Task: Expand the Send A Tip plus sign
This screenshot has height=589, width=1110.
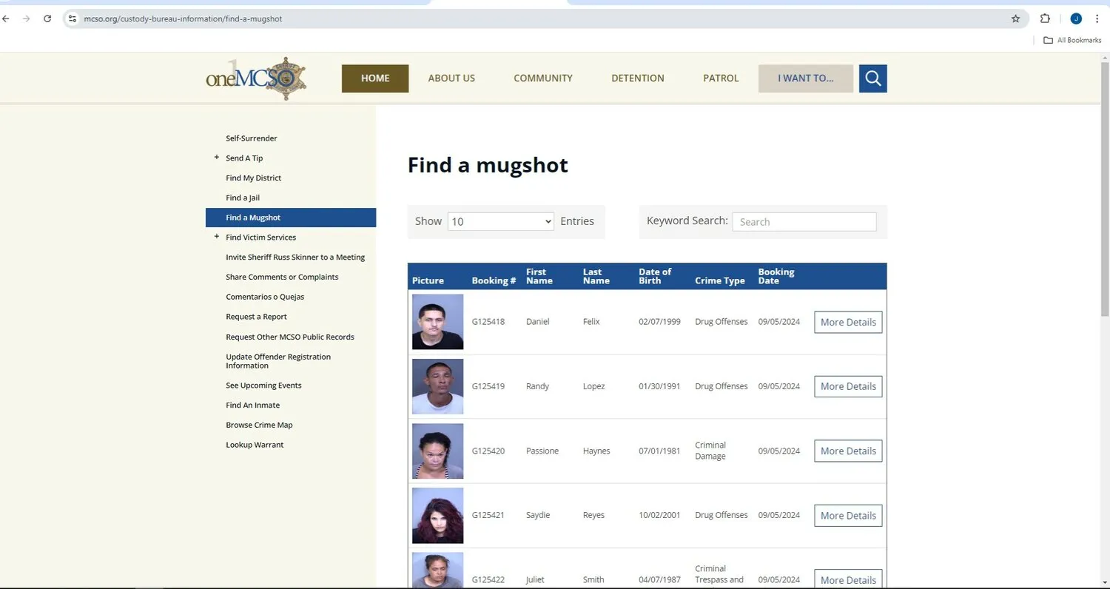Action: tap(217, 158)
